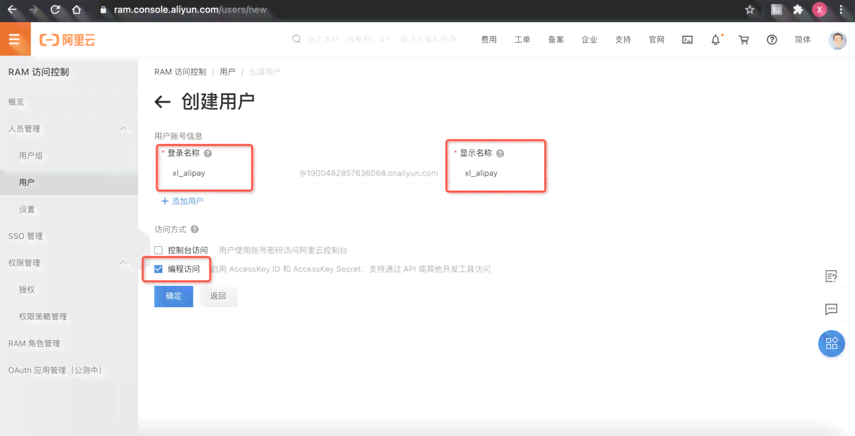Go back using browser back arrow
Image resolution: width=855 pixels, height=436 pixels.
click(12, 9)
